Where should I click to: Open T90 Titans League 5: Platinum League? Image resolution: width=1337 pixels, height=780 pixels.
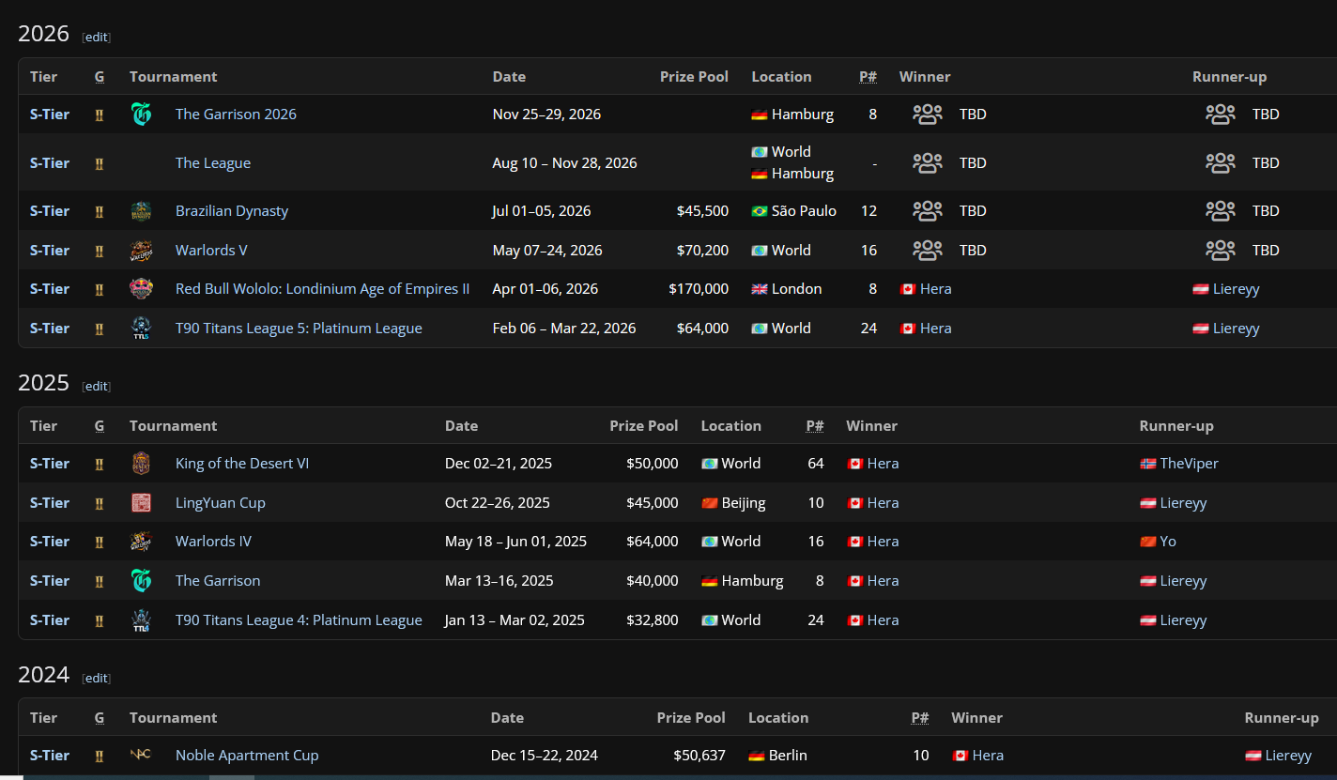(x=299, y=329)
